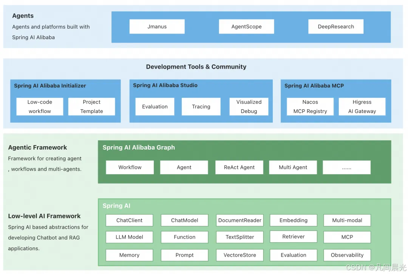Click the ChatModel box

pyautogui.click(x=184, y=220)
